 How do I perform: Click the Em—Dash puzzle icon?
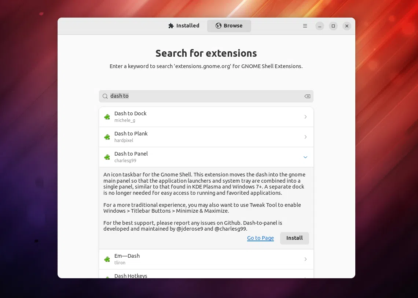pyautogui.click(x=107, y=260)
